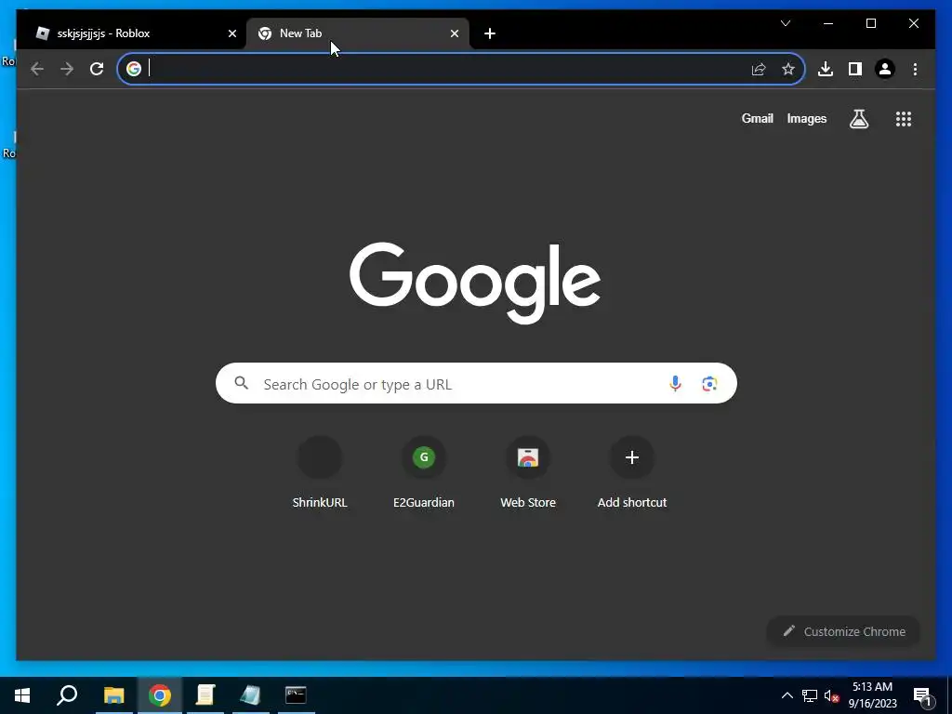Viewport: 952px width, 714px height.
Task: Select the New Tab tab
Action: click(x=357, y=33)
